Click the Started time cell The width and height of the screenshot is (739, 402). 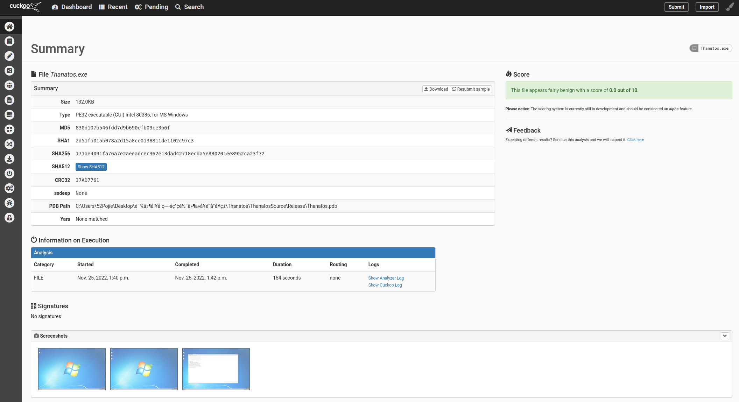click(x=103, y=278)
